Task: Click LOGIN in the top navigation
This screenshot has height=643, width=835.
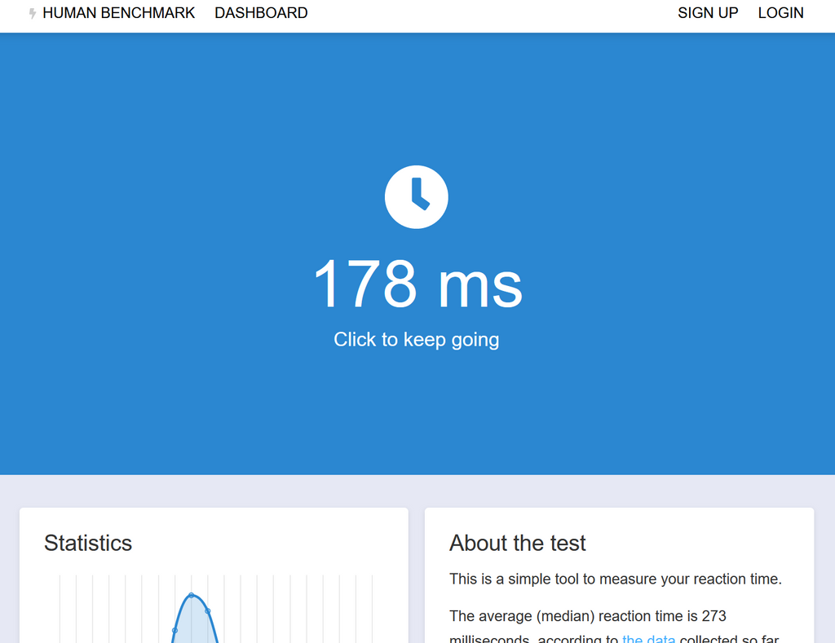Action: [780, 13]
